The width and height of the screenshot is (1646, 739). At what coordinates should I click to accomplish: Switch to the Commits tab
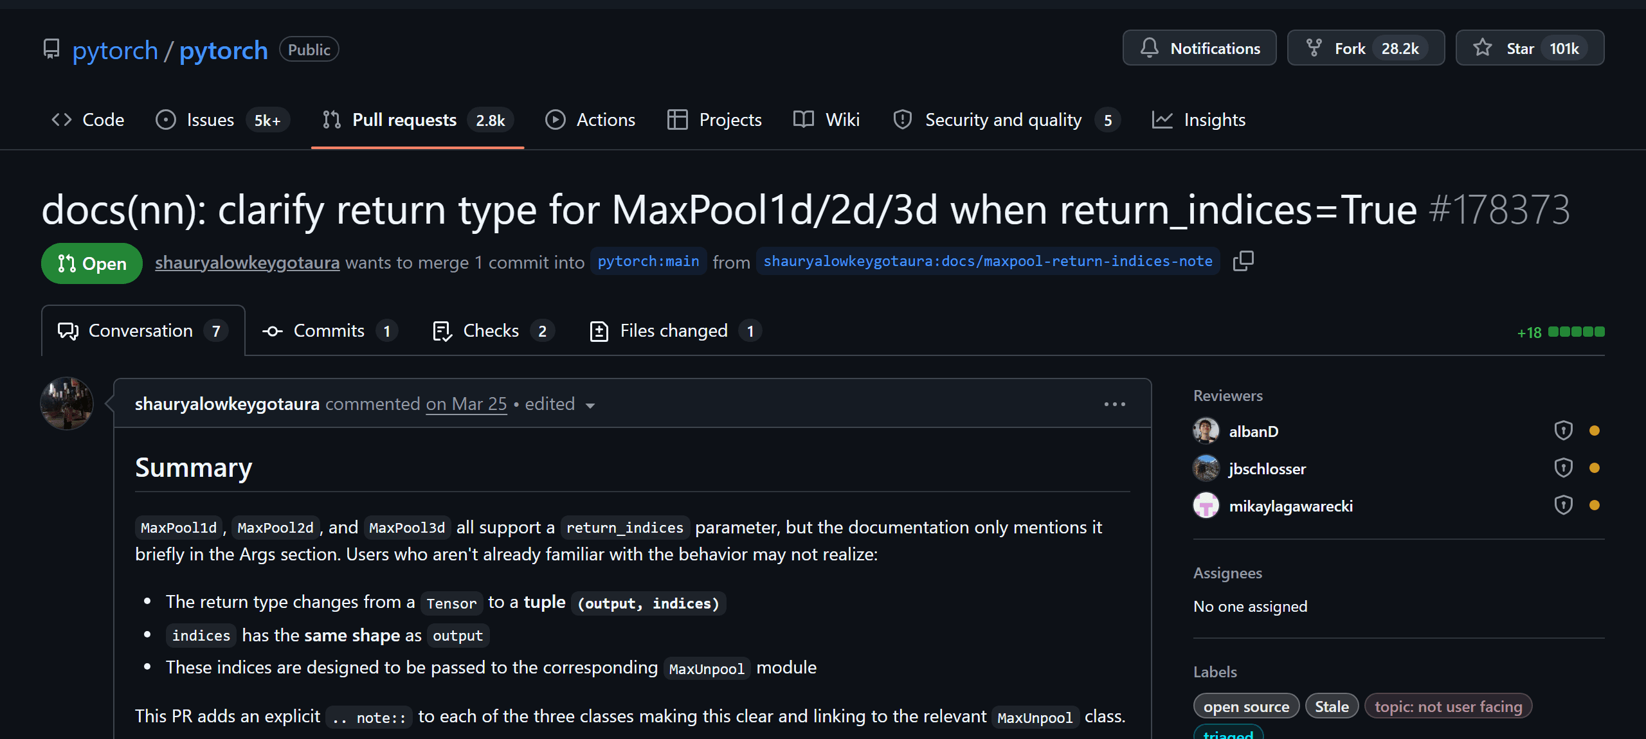330,331
